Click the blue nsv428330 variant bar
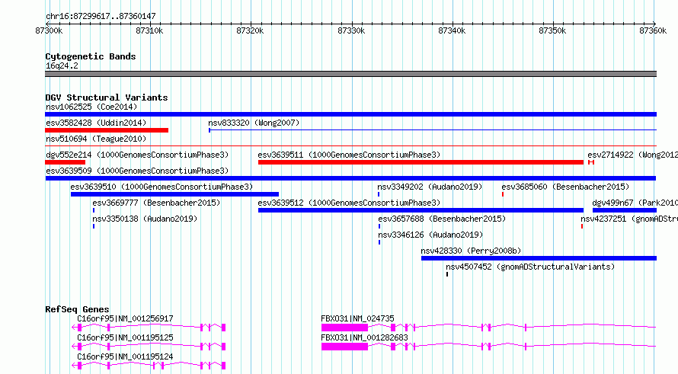678x374 pixels. pos(539,258)
